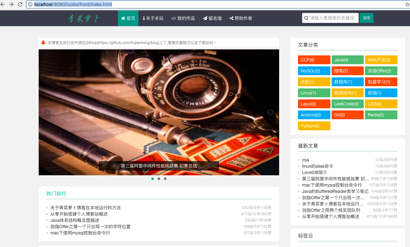Image resolution: width=410 pixels, height=247 pixels.
Task: Open latest article linux的alias命令
Action: click(317, 166)
